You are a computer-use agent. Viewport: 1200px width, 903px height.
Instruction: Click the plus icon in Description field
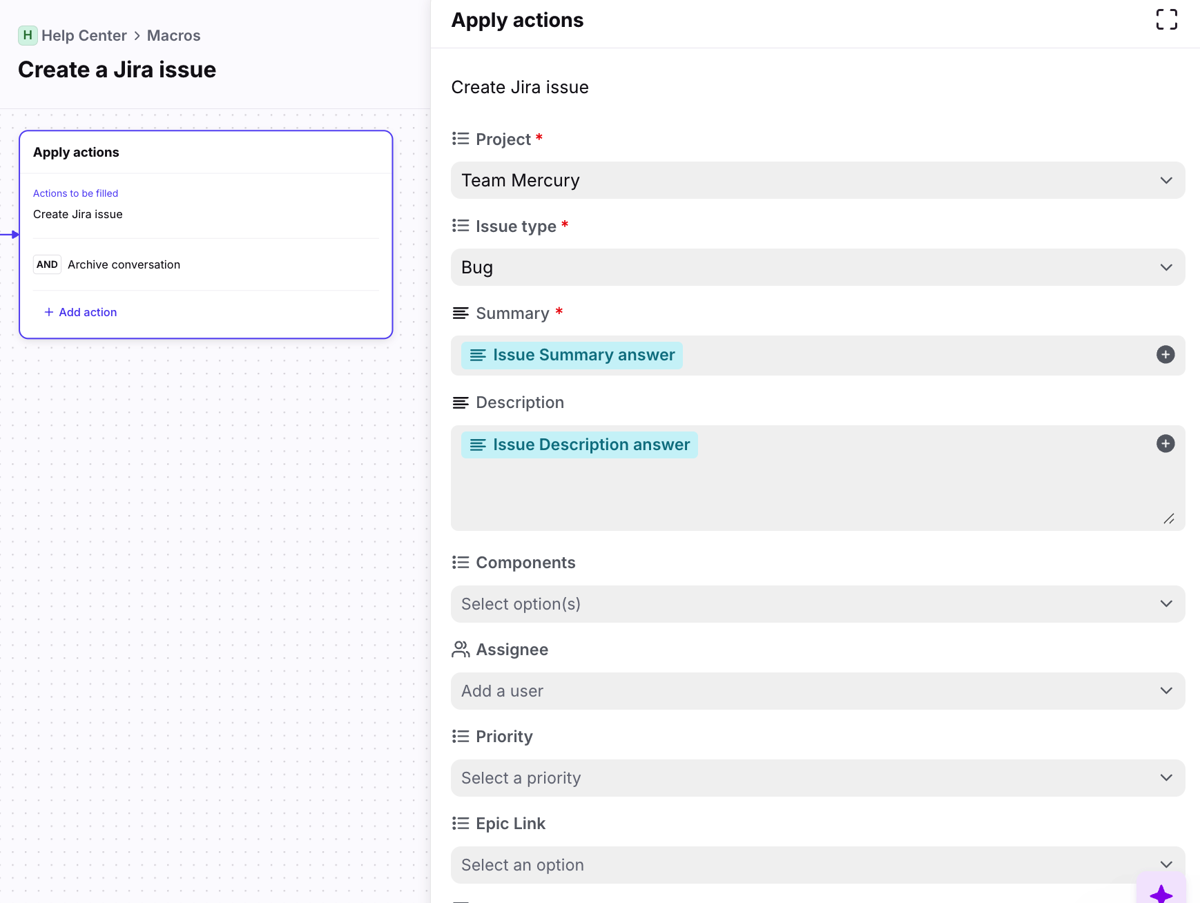point(1165,444)
